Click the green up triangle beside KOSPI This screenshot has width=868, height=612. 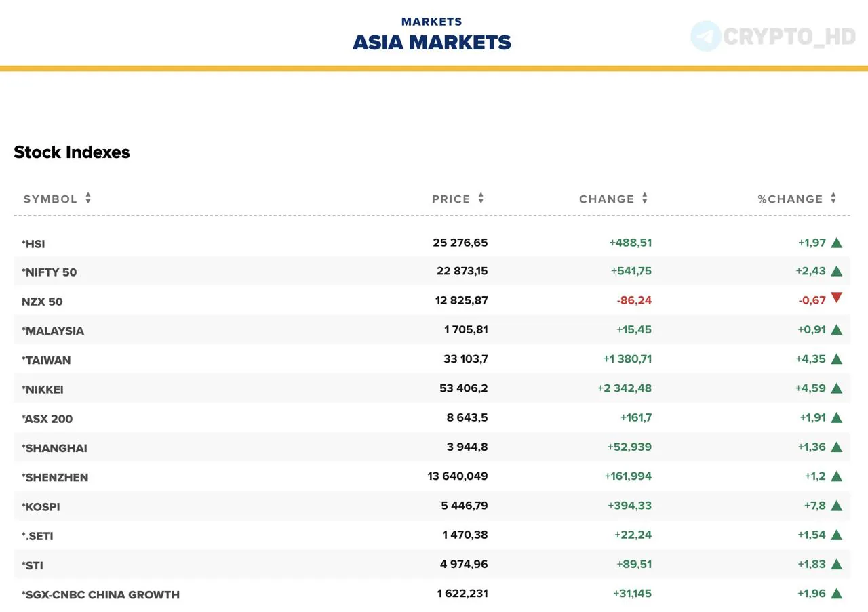coord(836,506)
